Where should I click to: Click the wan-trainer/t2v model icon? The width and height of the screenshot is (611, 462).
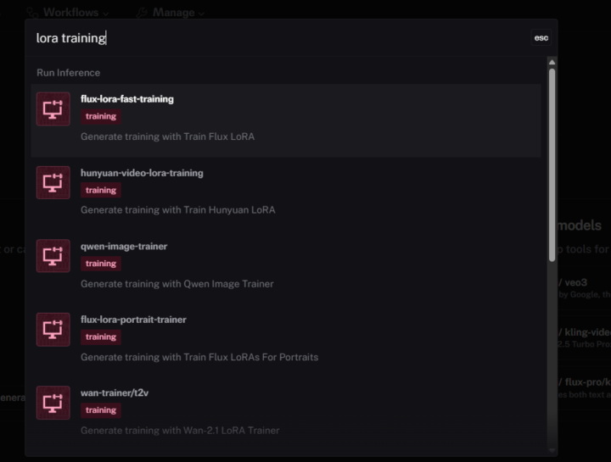click(x=53, y=404)
